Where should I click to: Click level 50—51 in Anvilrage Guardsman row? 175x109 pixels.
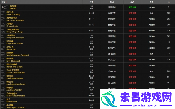pos(91,82)
